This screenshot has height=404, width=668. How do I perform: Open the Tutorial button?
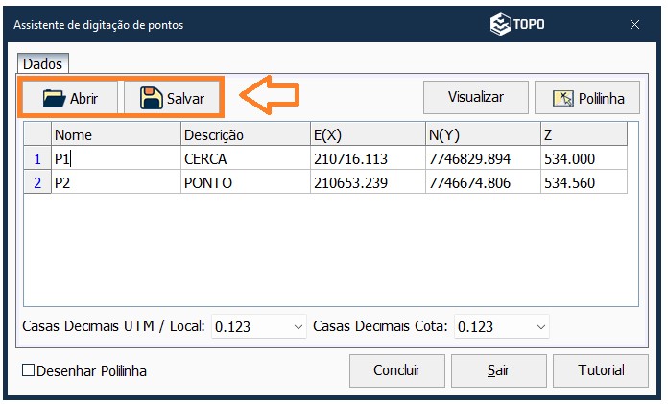pos(601,370)
